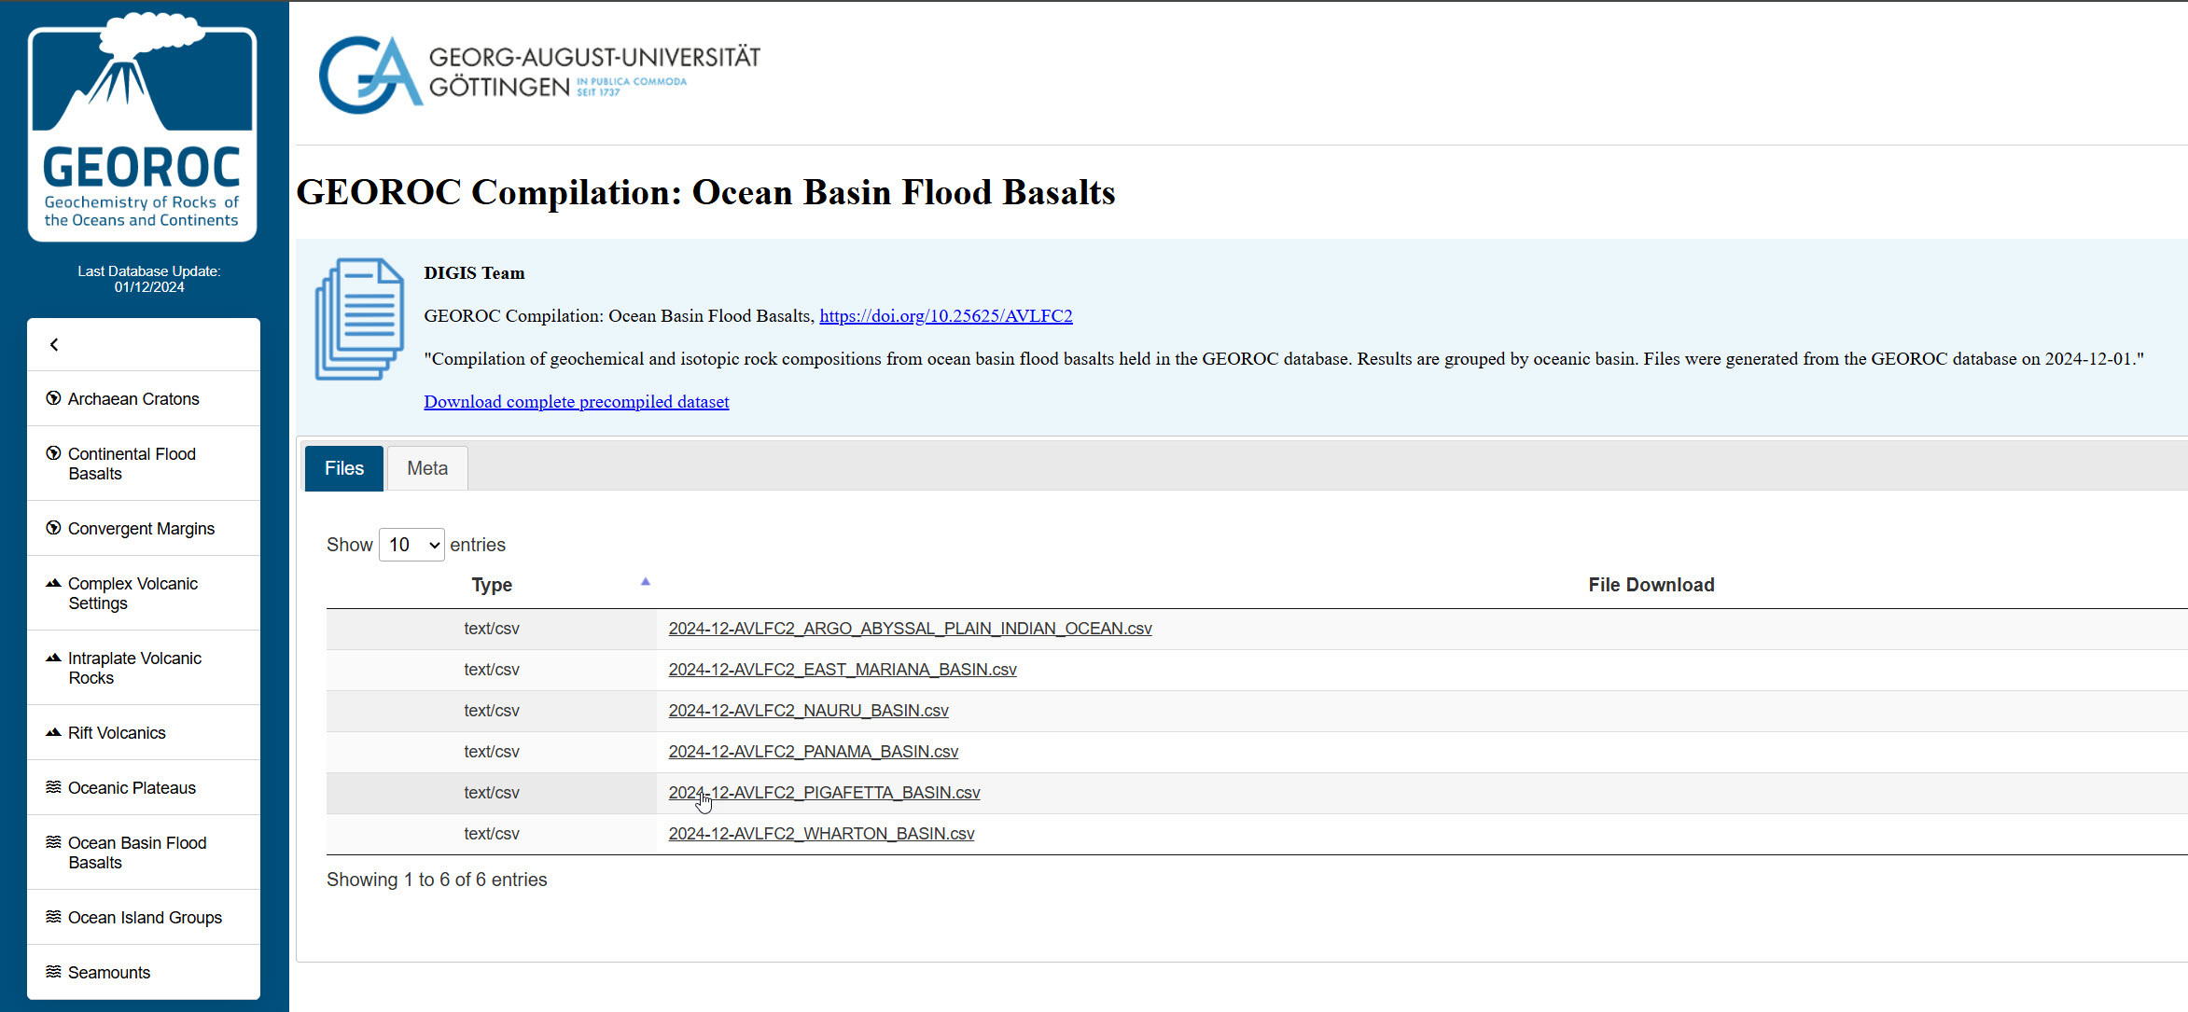
Task: Click the GEOROC volcano logo
Action: pos(143,126)
